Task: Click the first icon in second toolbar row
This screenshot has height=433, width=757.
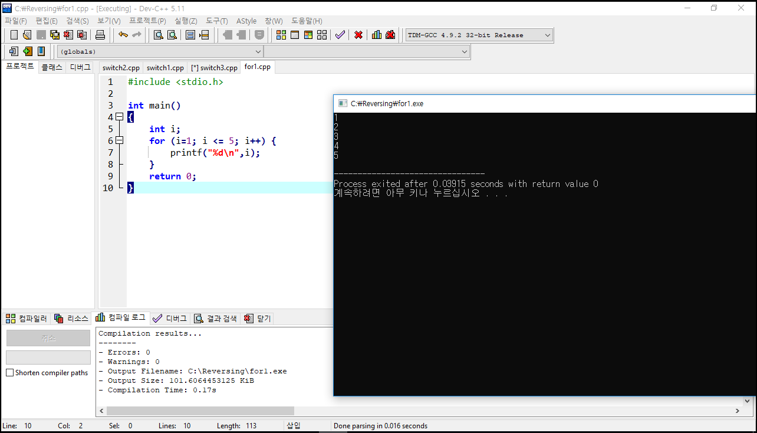Action: pos(13,51)
